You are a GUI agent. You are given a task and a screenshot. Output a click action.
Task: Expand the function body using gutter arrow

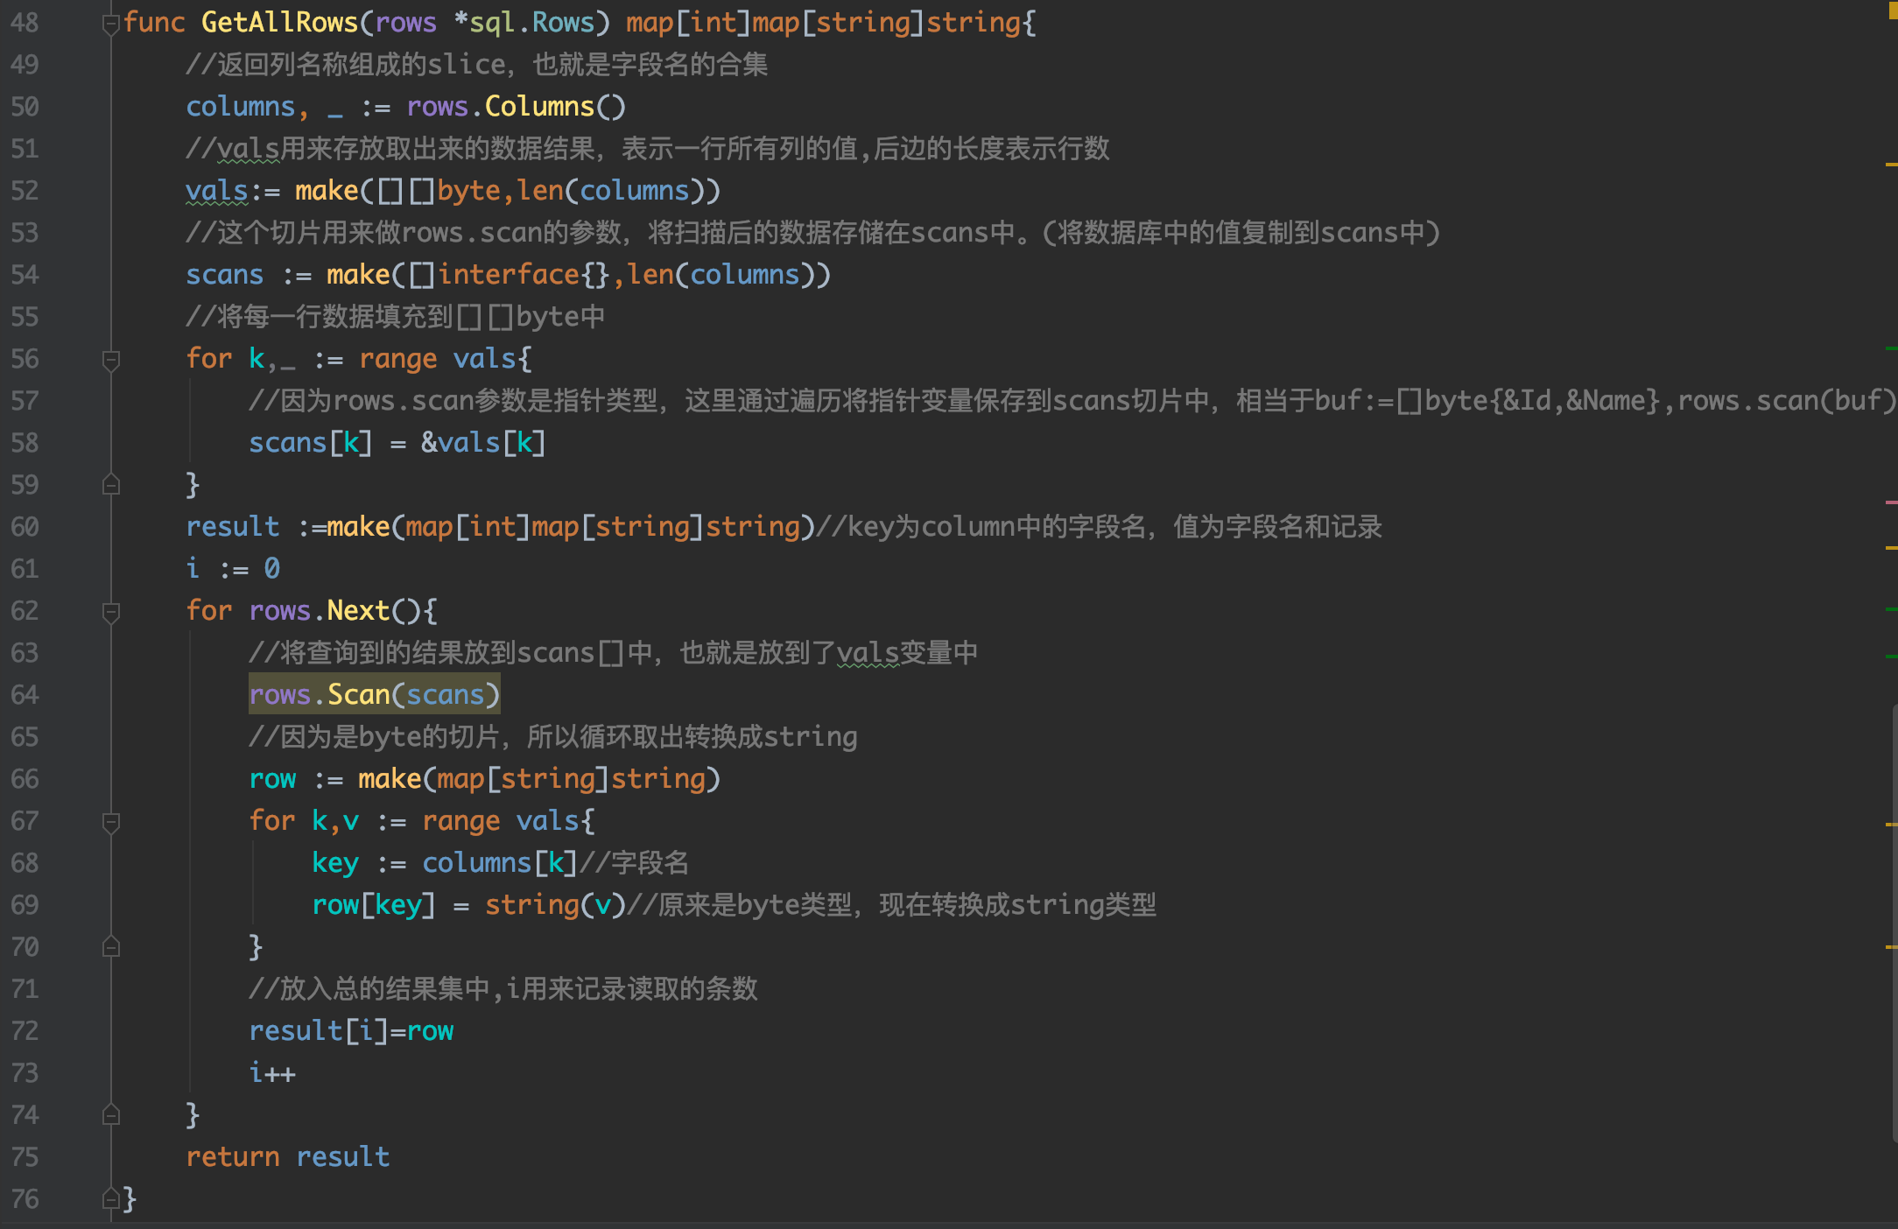click(x=109, y=23)
